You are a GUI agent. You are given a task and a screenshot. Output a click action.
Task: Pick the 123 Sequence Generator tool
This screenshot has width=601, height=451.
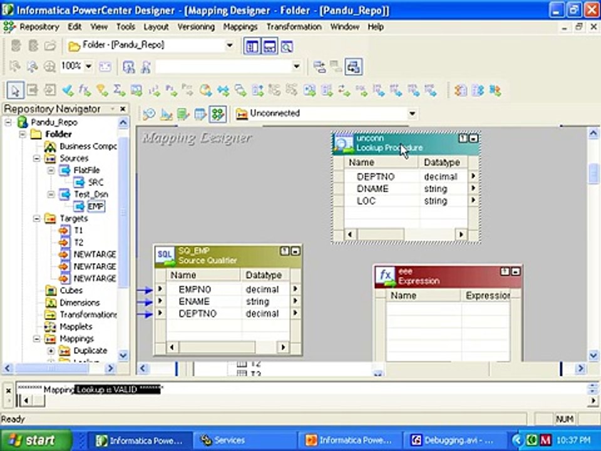click(x=154, y=90)
